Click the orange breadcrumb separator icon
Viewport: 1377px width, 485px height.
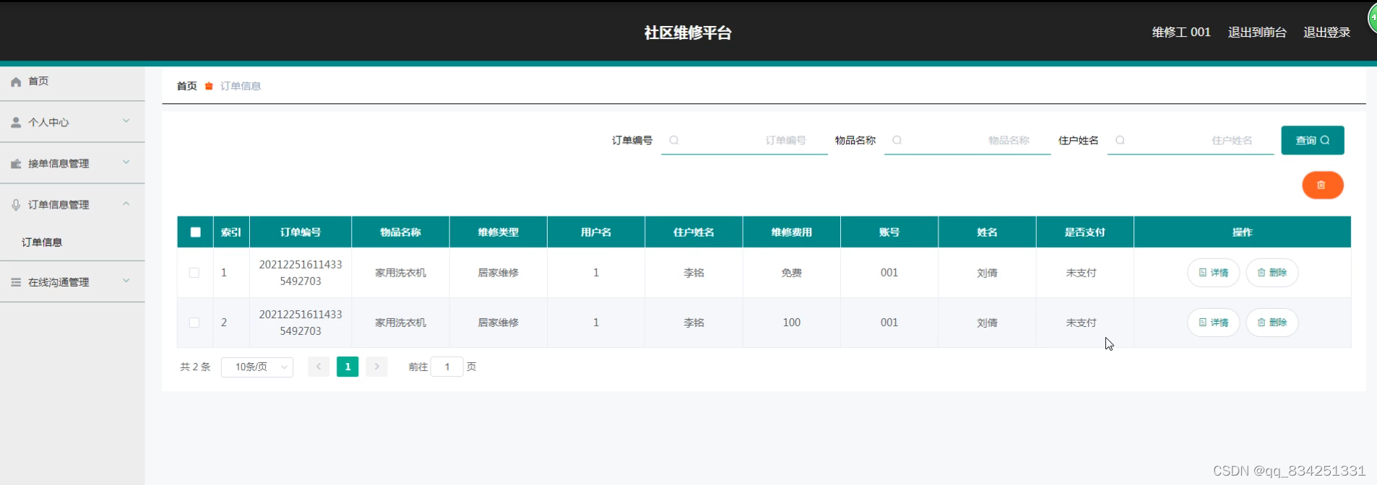click(209, 86)
